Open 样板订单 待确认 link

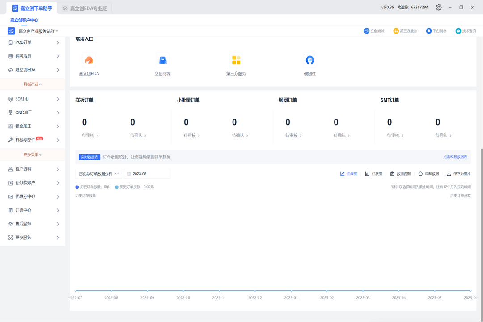click(x=138, y=135)
